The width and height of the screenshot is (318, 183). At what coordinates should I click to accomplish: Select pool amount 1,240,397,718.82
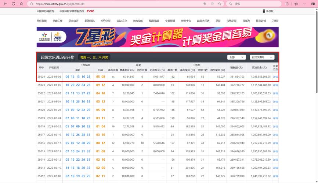pyautogui.click(x=261, y=176)
